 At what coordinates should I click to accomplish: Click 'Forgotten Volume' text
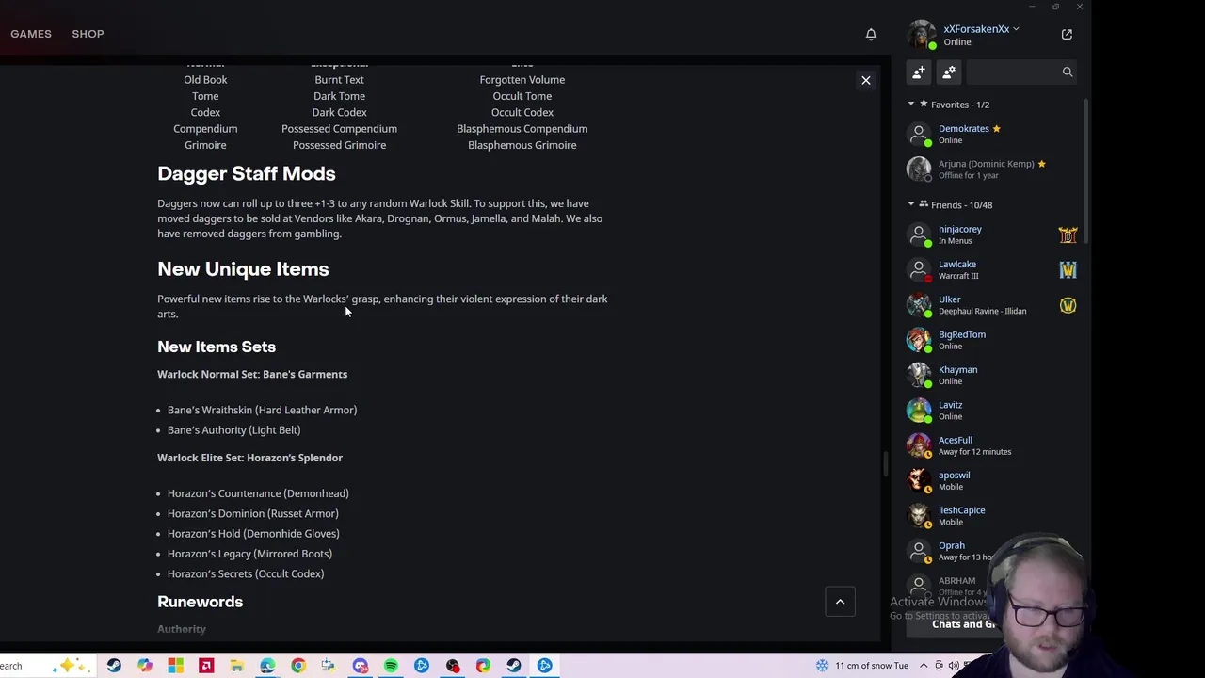pos(522,80)
